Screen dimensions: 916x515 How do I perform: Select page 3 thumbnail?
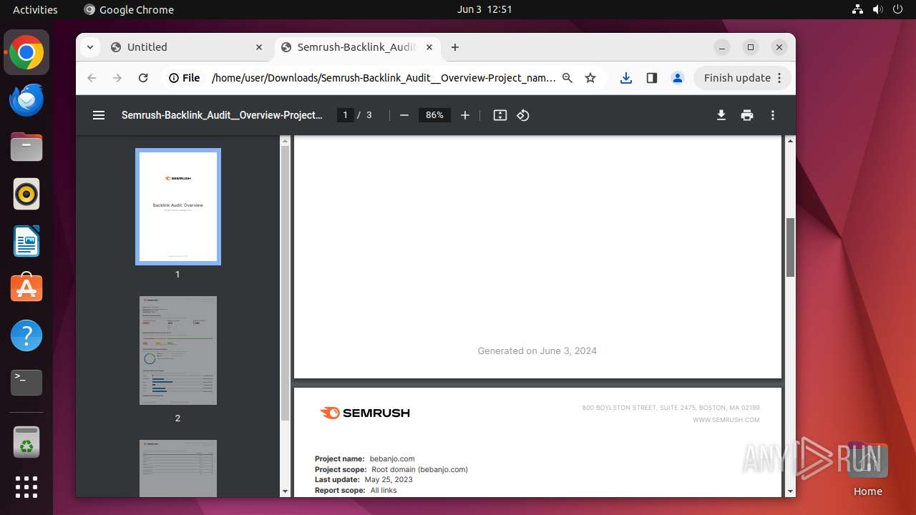click(x=178, y=469)
